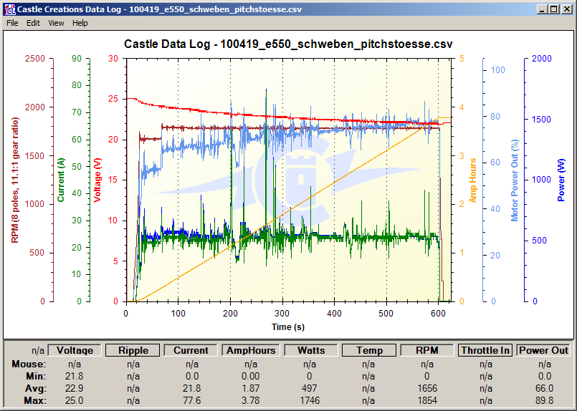Open the Edit menu
Screen dimensions: 577x411
click(33, 23)
